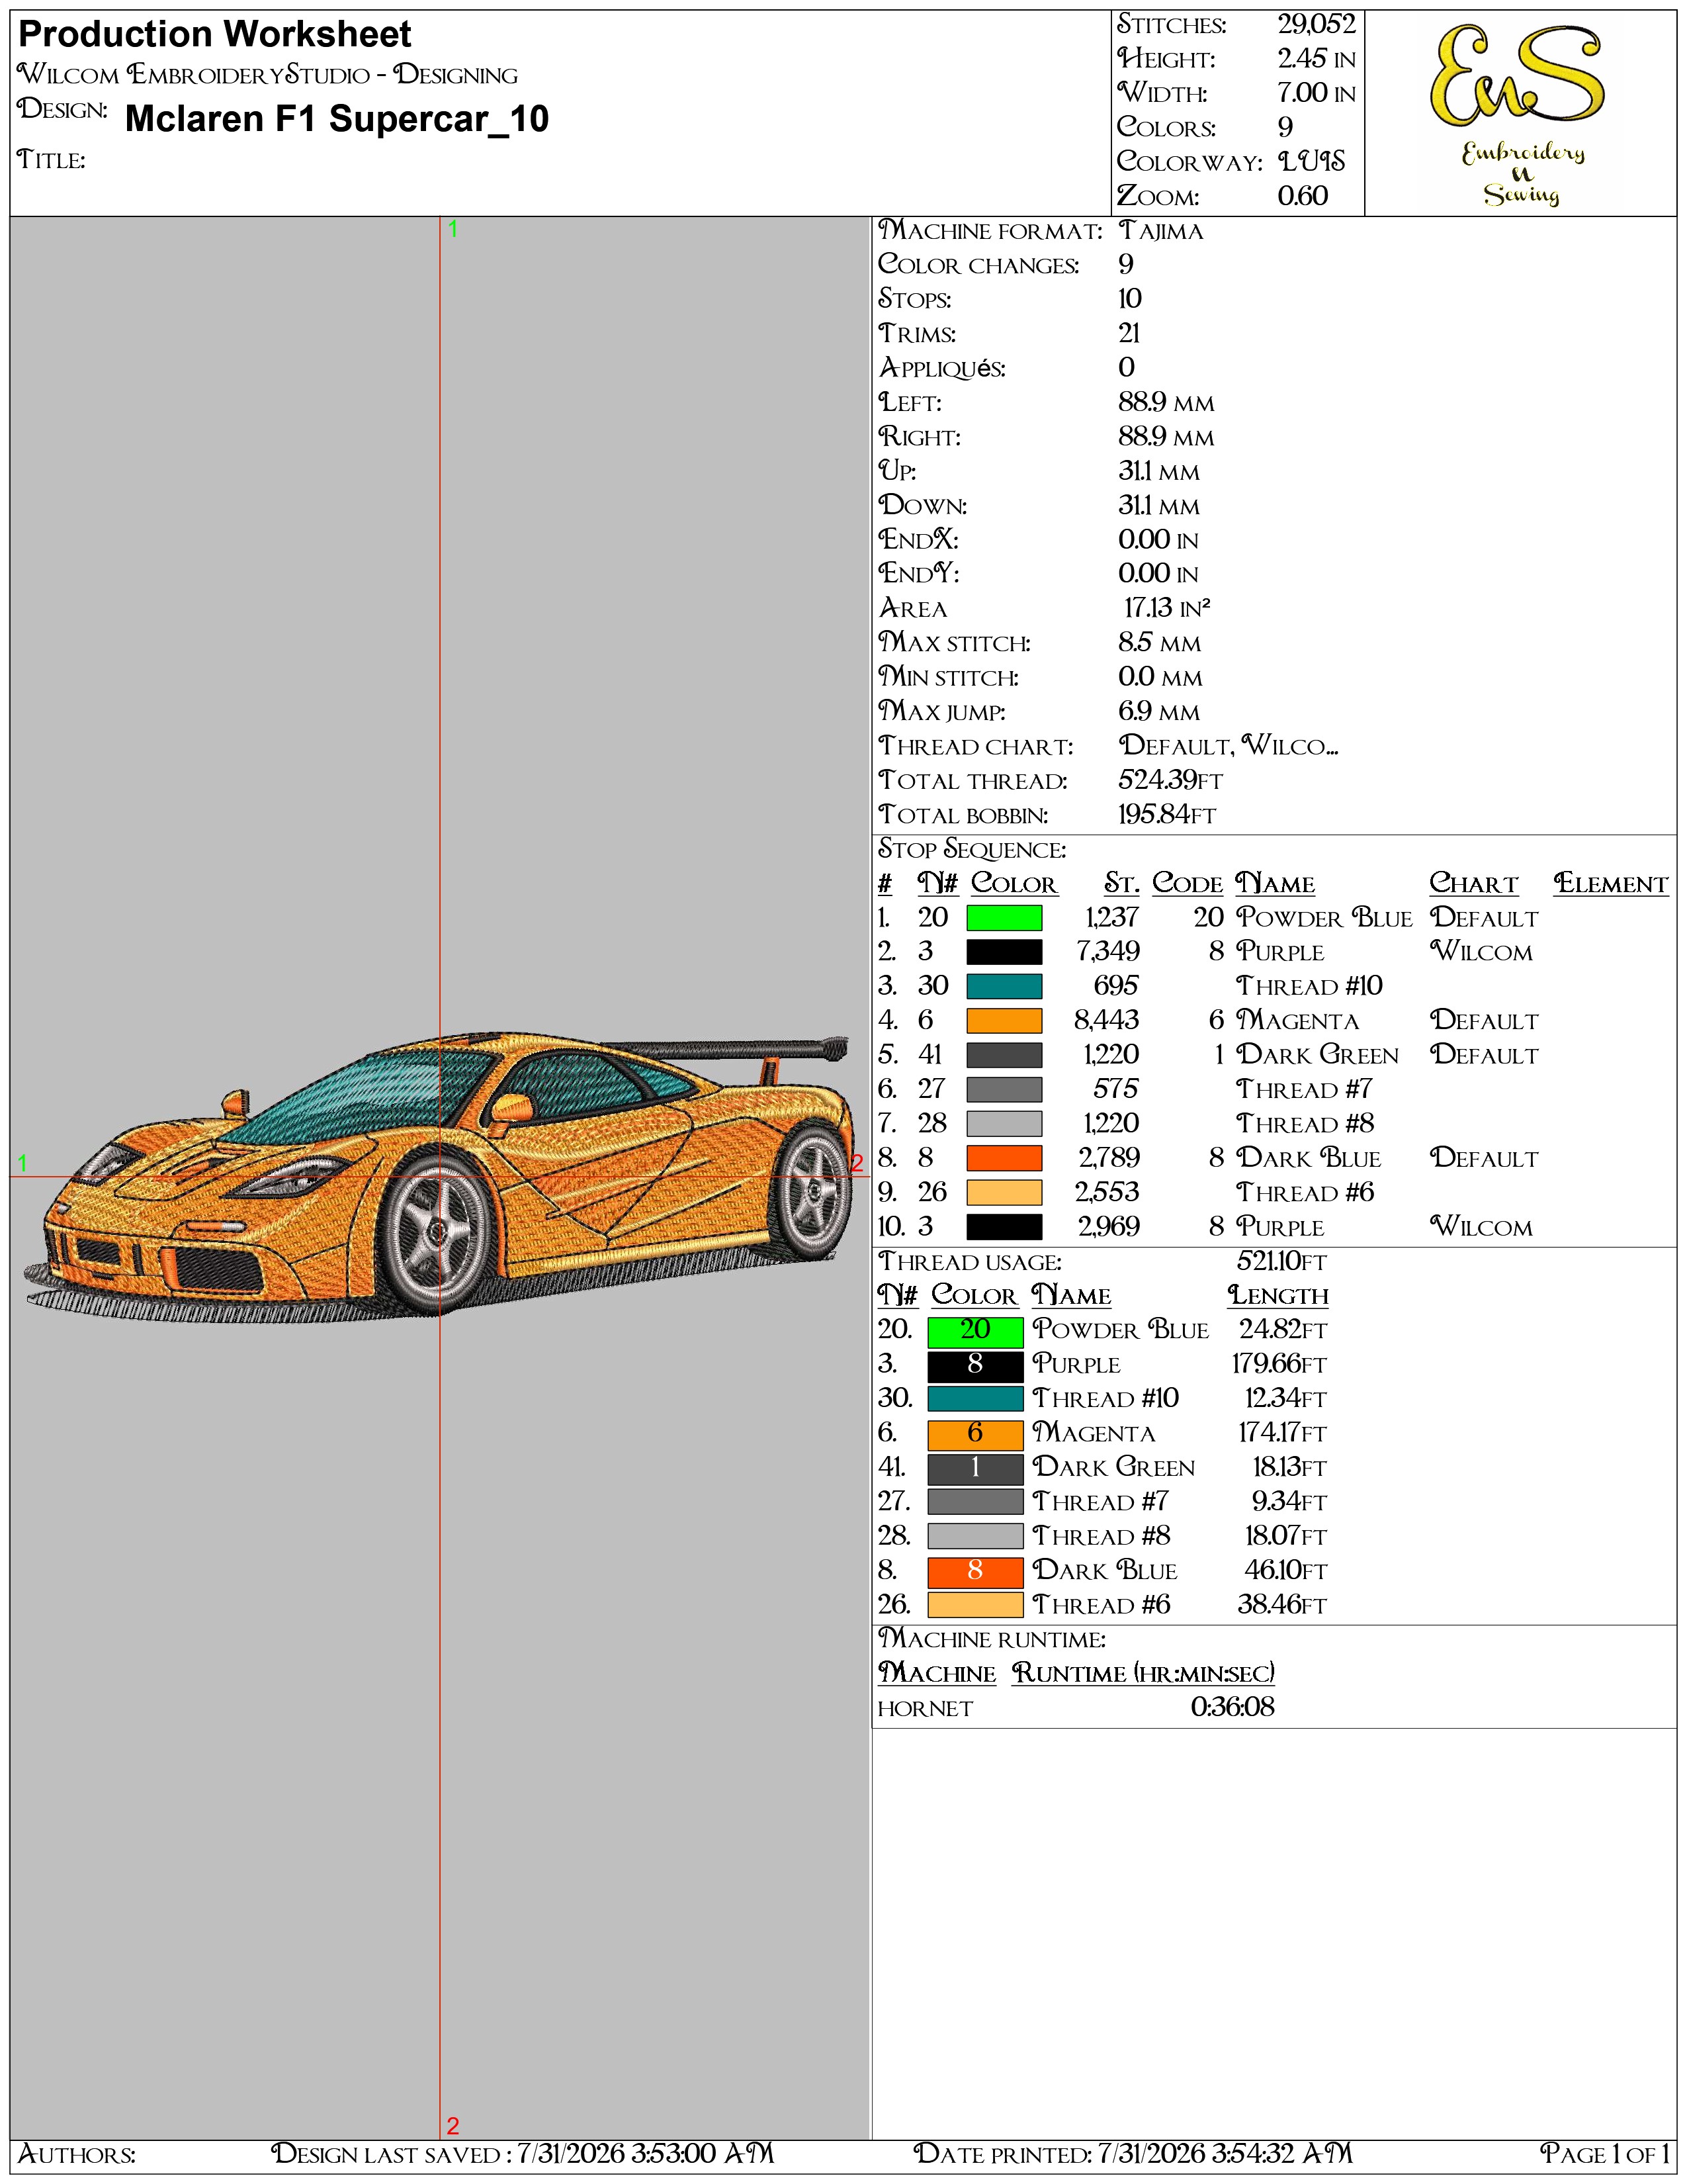Select the orange swatch in stop sequence row 4
1687x2184 pixels.
pos(1004,1020)
